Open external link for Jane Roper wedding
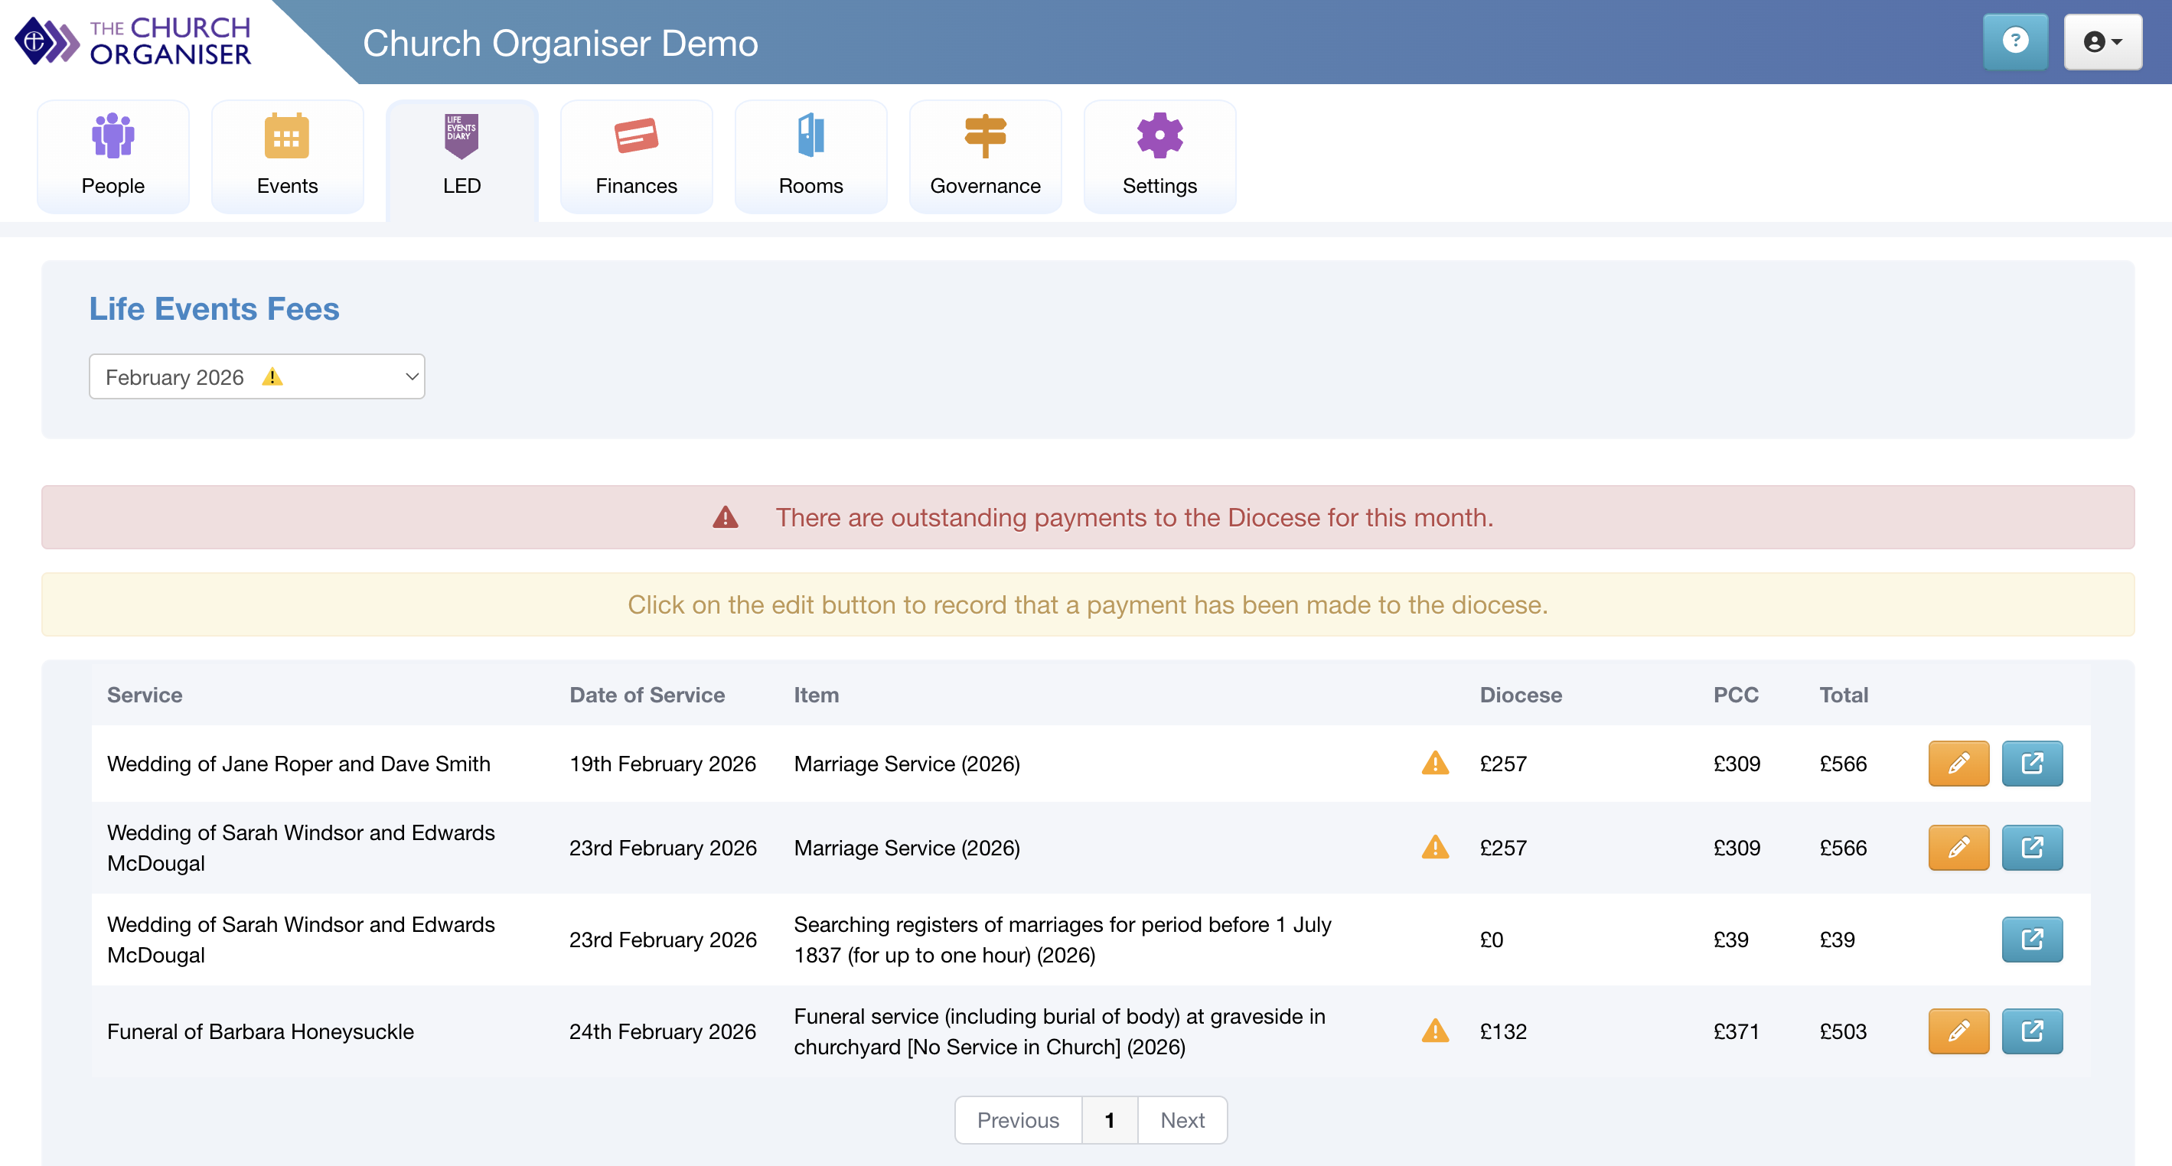 2031,763
